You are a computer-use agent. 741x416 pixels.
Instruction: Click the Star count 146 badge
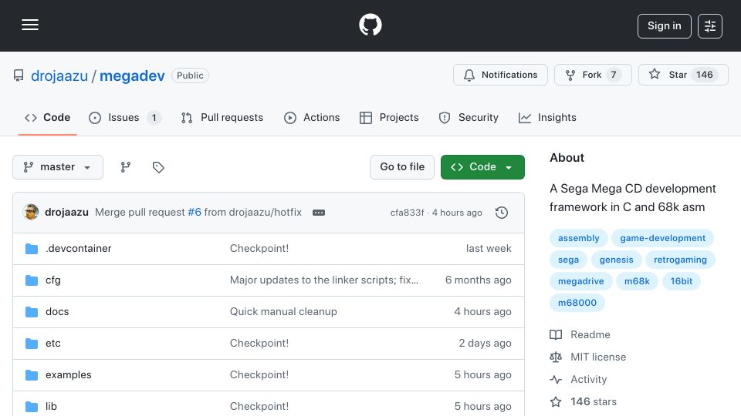point(705,75)
